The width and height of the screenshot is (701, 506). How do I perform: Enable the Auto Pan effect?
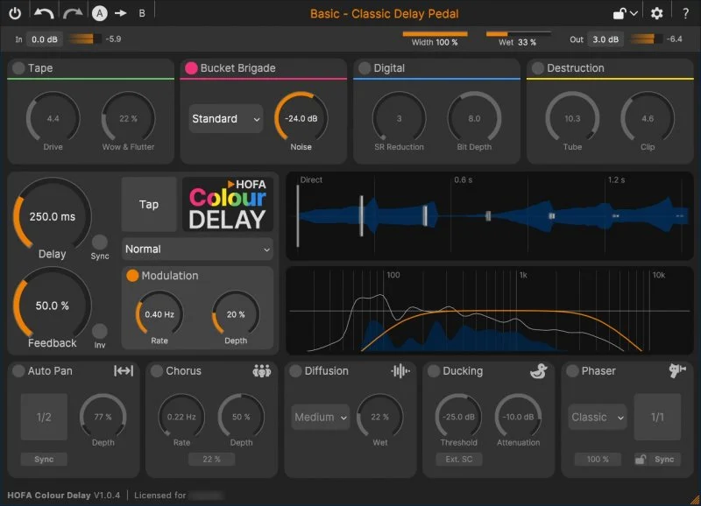coord(18,371)
